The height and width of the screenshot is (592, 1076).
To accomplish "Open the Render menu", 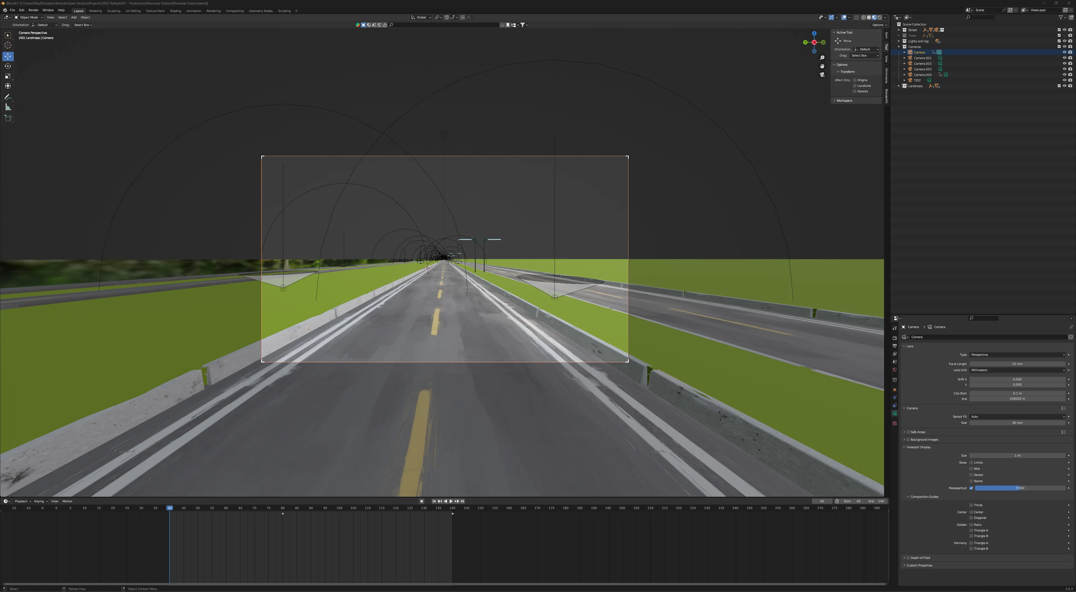I will (x=33, y=10).
